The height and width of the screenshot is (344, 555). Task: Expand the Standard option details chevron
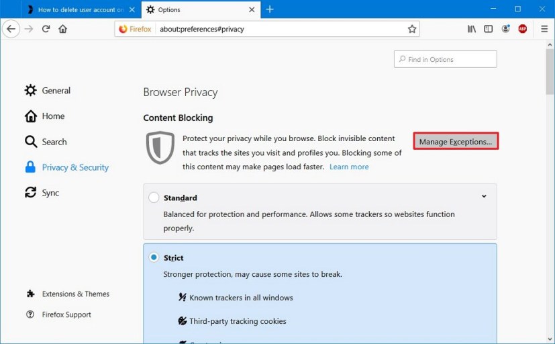click(484, 196)
